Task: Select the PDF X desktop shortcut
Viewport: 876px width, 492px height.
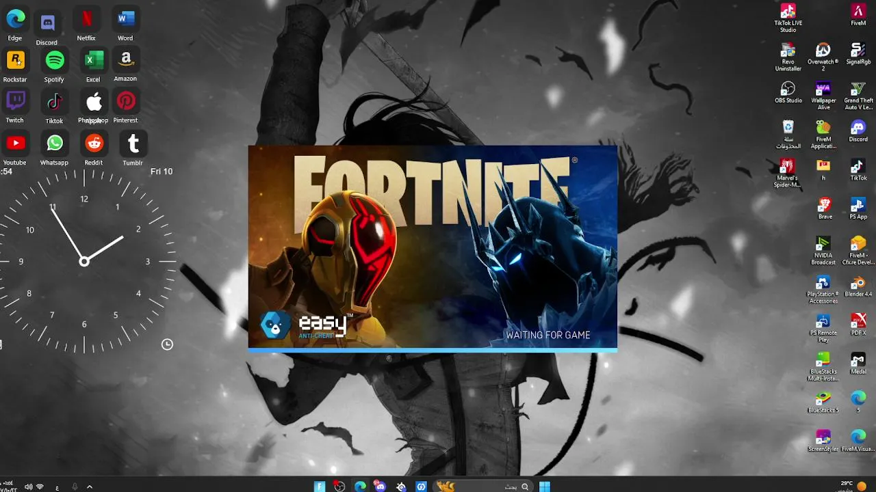Action: [858, 325]
